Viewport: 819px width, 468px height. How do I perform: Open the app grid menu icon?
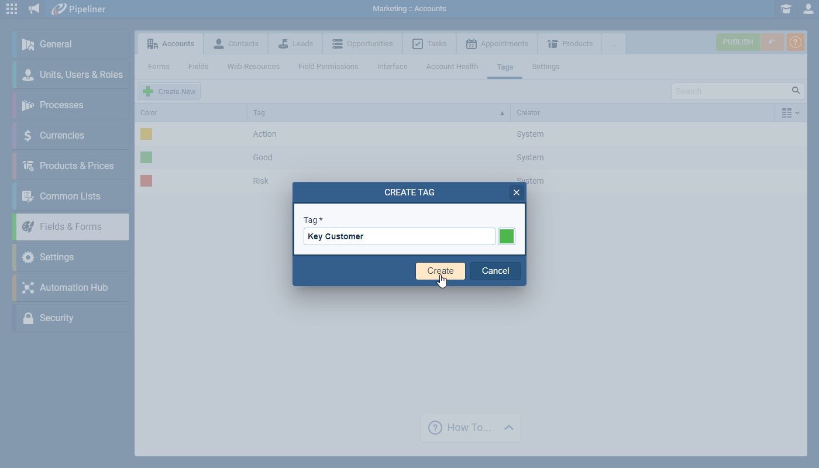[12, 9]
